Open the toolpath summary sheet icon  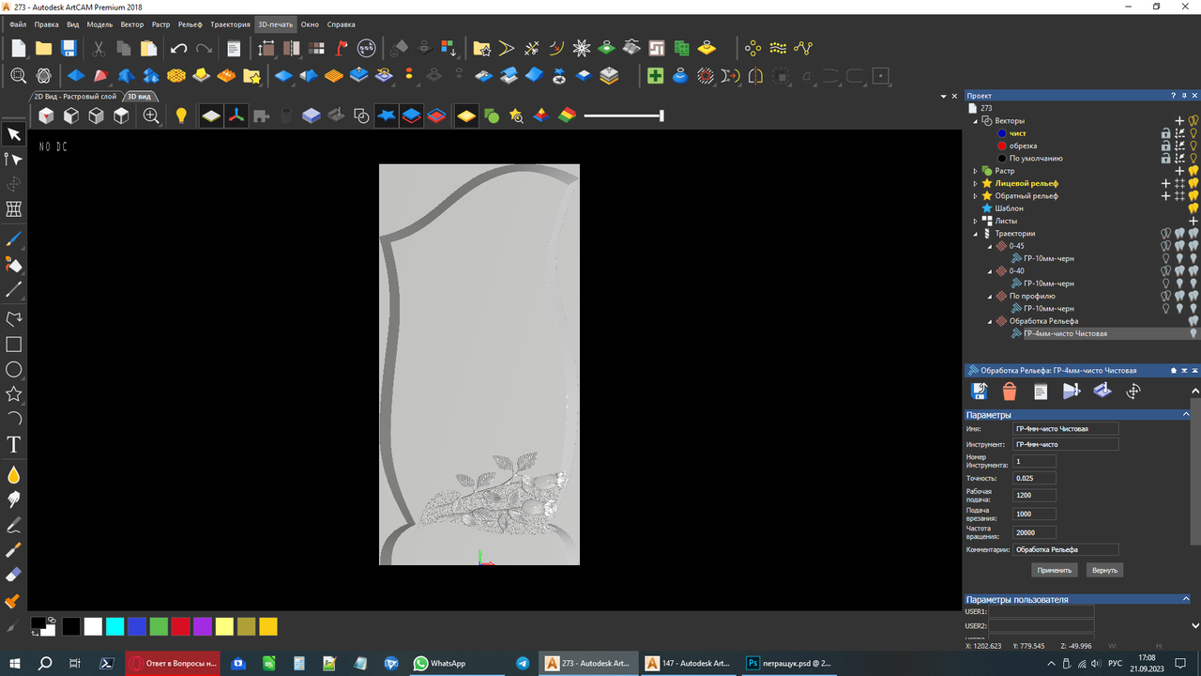pos(1041,391)
